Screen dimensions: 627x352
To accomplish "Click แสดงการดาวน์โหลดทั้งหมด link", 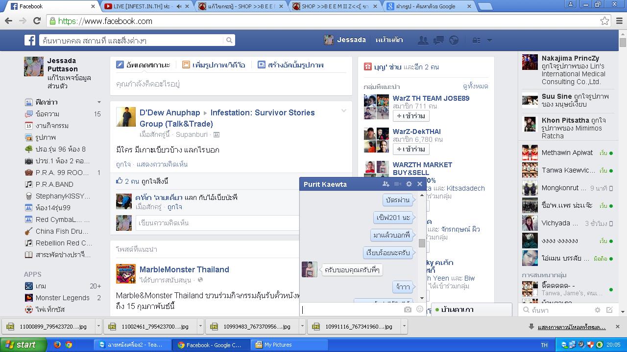I will coord(572,327).
